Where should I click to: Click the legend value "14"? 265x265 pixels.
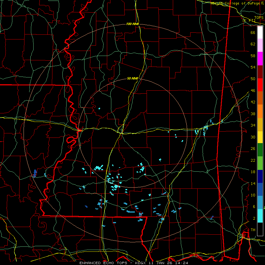(253, 183)
